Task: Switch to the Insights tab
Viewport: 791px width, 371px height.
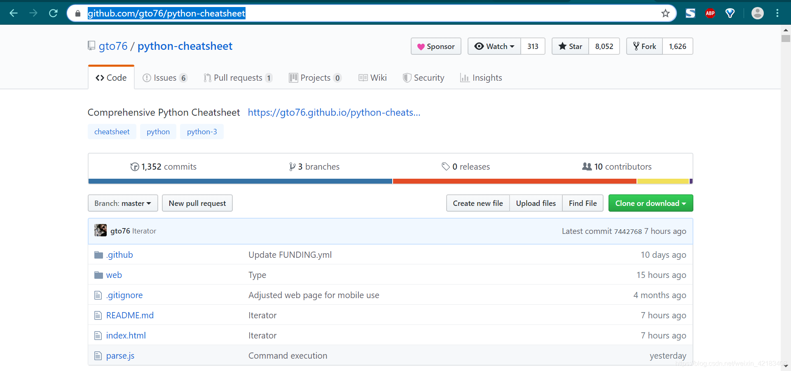Action: click(481, 78)
